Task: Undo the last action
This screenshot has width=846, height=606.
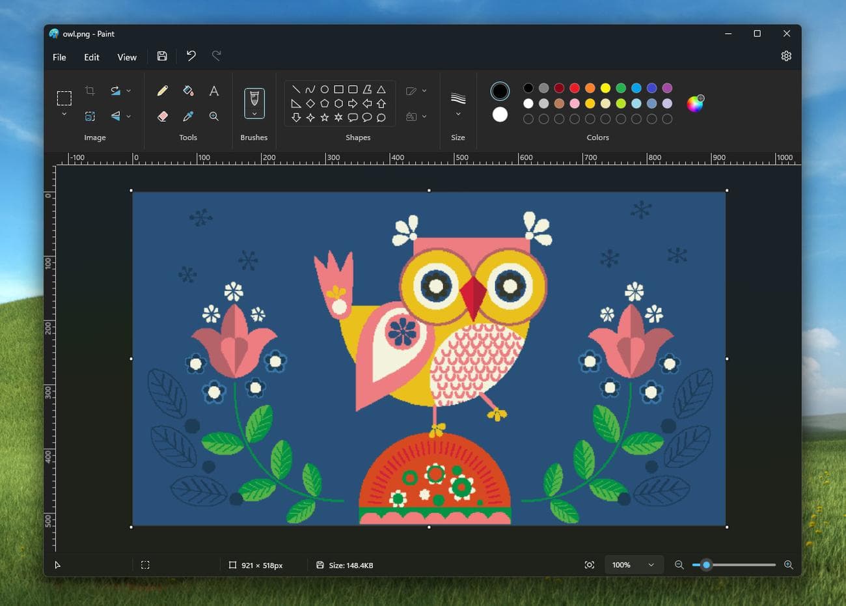Action: tap(191, 57)
